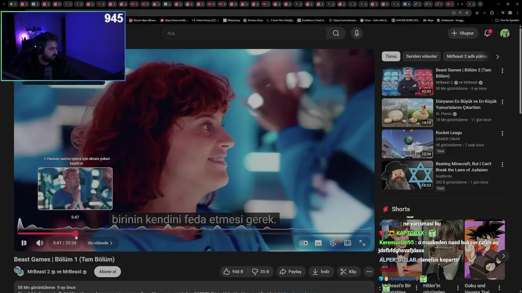This screenshot has width=522, height=293.
Task: Toggle autoplay switch in player controls
Action: coord(304,243)
